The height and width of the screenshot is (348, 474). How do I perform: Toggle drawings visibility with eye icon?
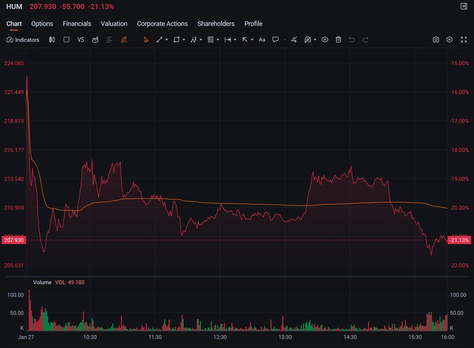(325, 40)
